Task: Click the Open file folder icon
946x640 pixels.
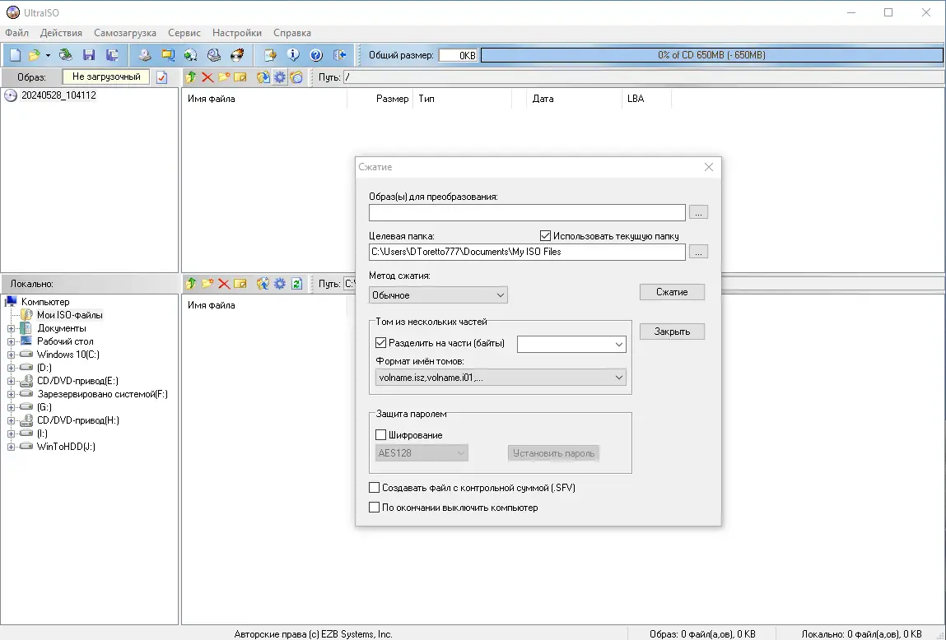Action: [x=34, y=55]
